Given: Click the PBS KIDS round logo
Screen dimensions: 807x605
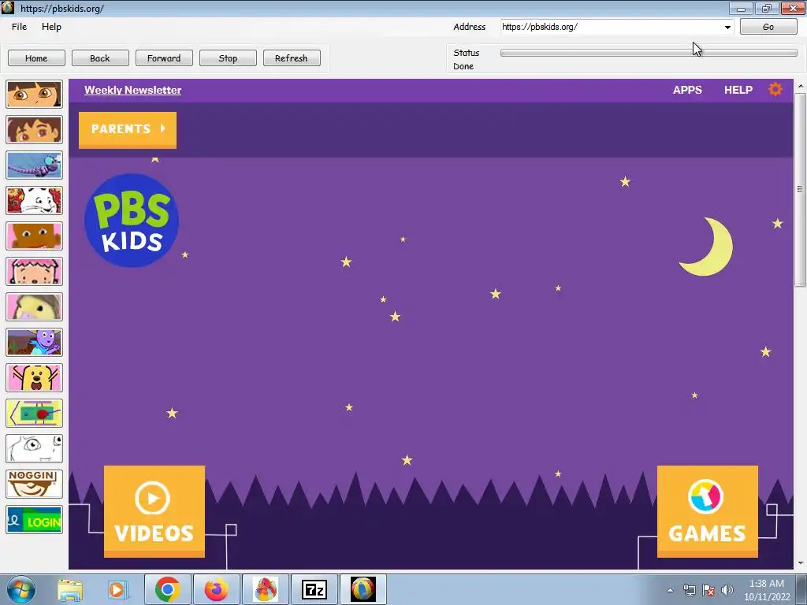Looking at the screenshot, I should (x=132, y=221).
